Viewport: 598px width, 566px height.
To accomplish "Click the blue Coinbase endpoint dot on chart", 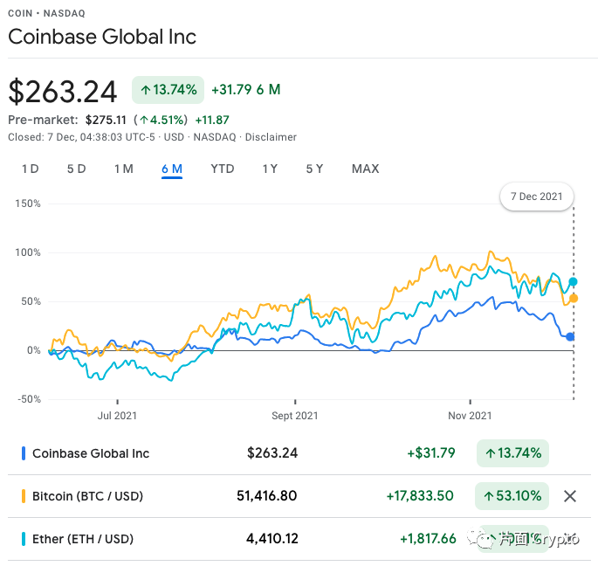I will click(x=571, y=336).
